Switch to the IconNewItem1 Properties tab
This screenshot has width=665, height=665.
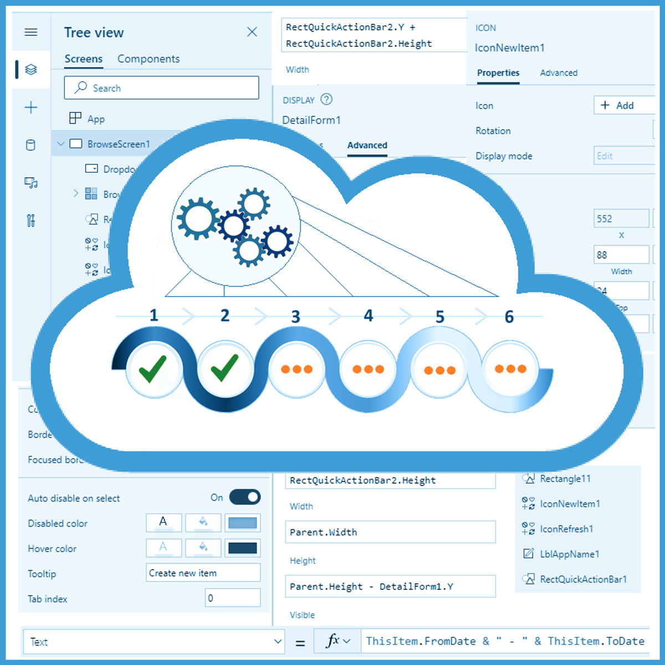[498, 73]
